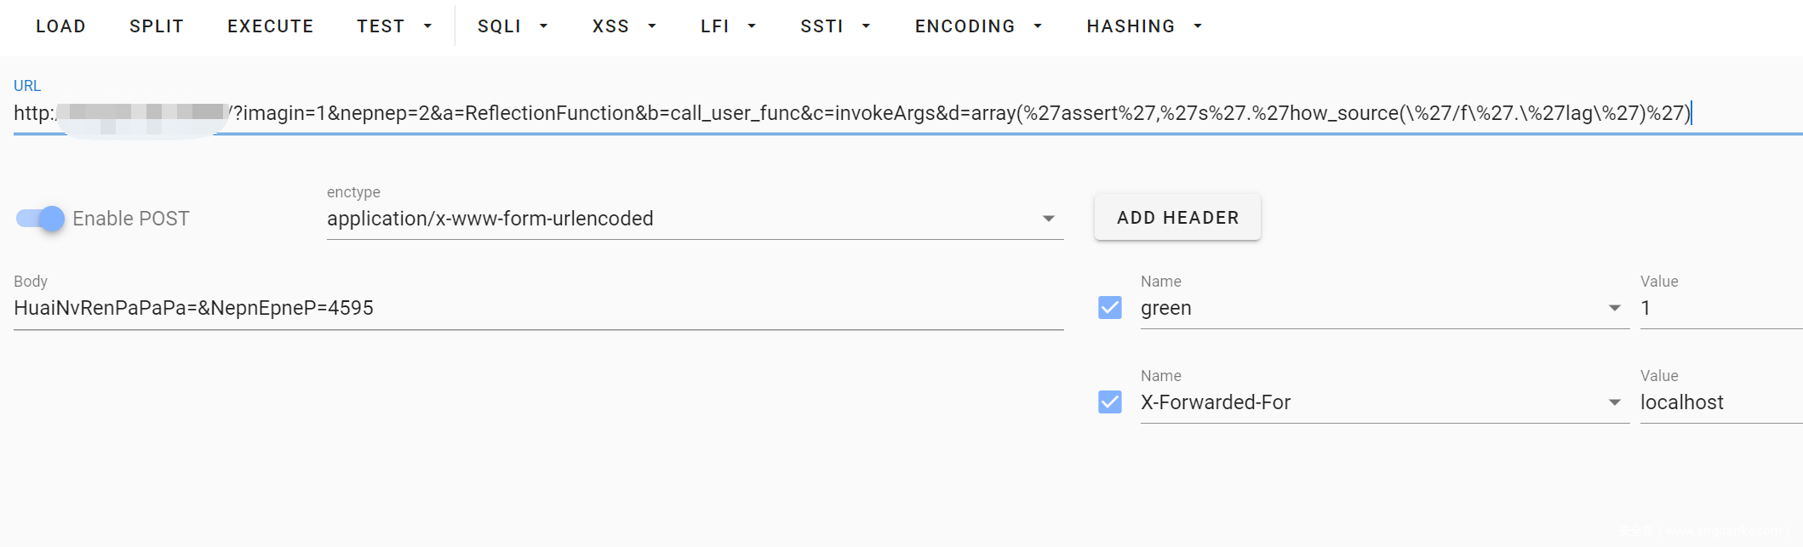Click the ADD HEADER button
Image resolution: width=1803 pixels, height=547 pixels.
[1177, 218]
